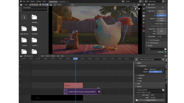This screenshot has width=184, height=103.
Task: Open Dimensions presets list icon
Action: pos(163,8)
